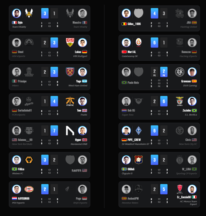This screenshot has height=216, width=206.
Task: Click the blue score 6 for Mert AL
Action: point(154,43)
